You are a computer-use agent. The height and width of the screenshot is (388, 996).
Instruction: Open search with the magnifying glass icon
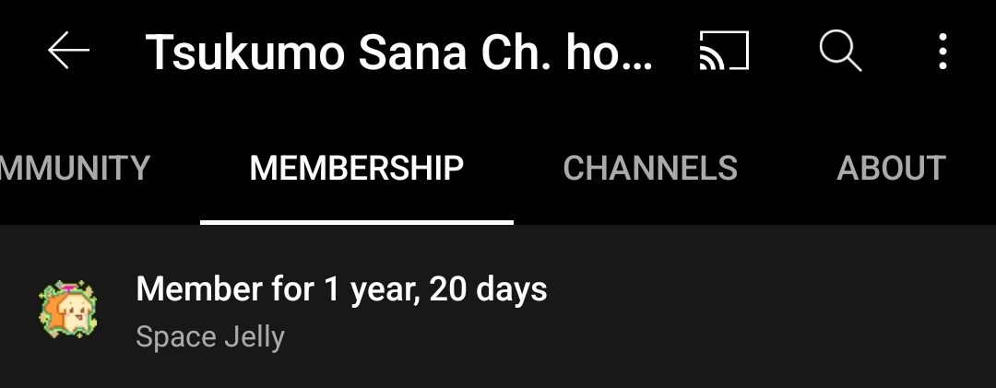click(x=840, y=51)
